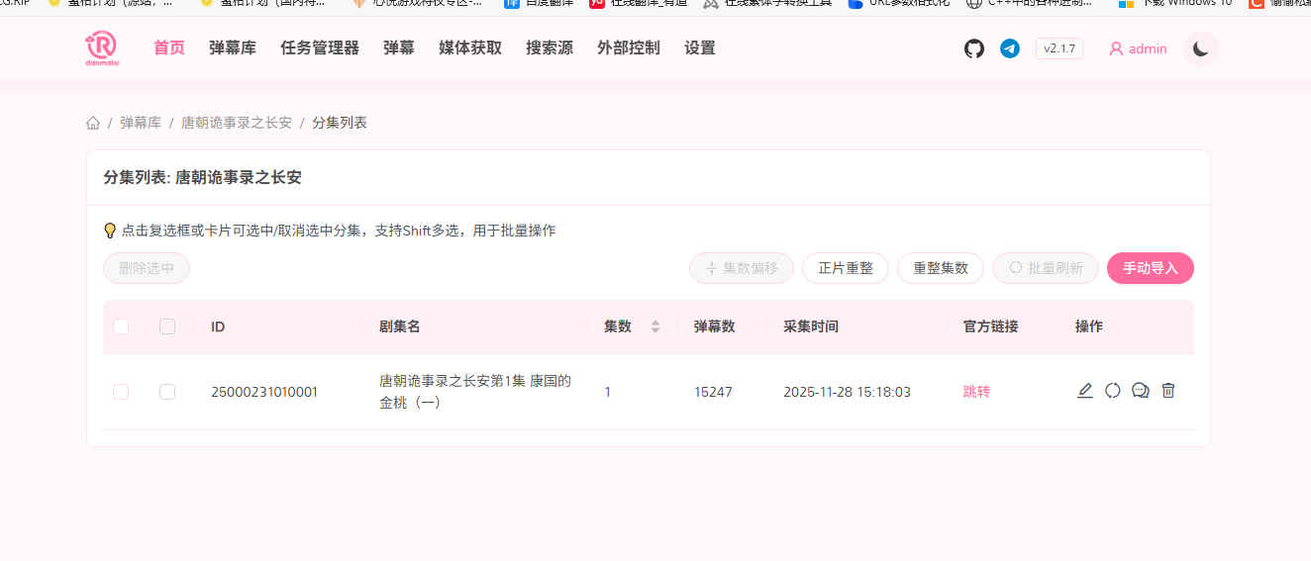Click the 弹幕数 value 15247
Image resolution: width=1311 pixels, height=561 pixels.
click(713, 392)
